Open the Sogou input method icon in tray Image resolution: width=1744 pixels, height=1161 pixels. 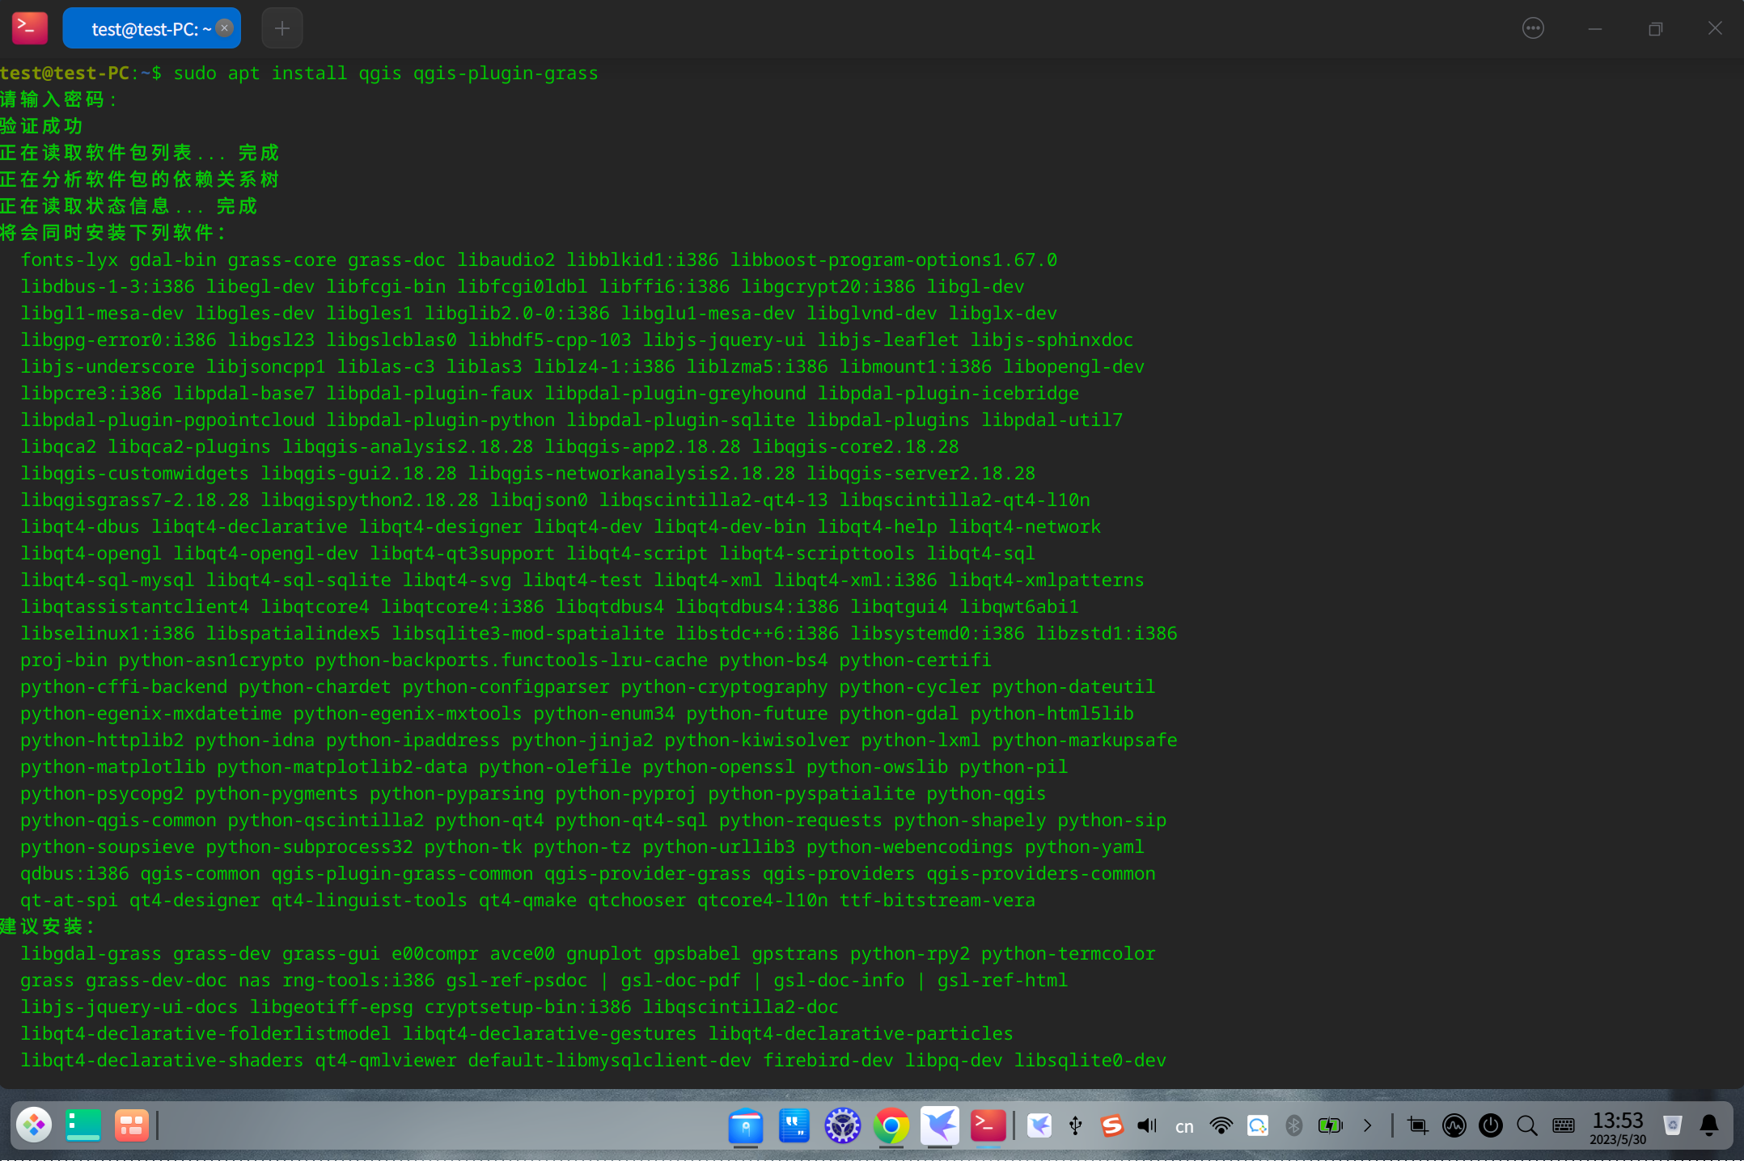point(1111,1125)
